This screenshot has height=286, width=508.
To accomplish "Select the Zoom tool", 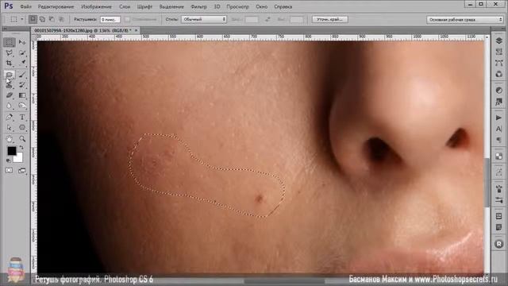I will [22, 139].
